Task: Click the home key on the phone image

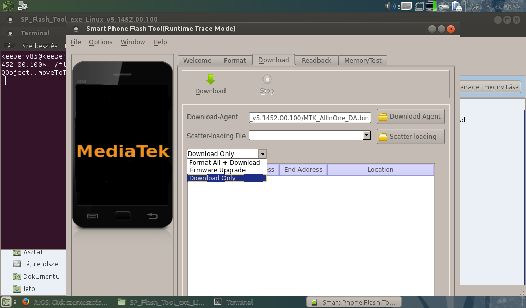Action: click(122, 216)
